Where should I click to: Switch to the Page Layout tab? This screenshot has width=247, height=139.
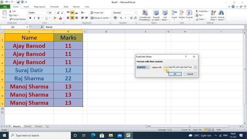tap(39, 7)
